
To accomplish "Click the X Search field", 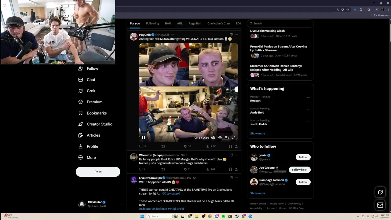I will (280, 24).
